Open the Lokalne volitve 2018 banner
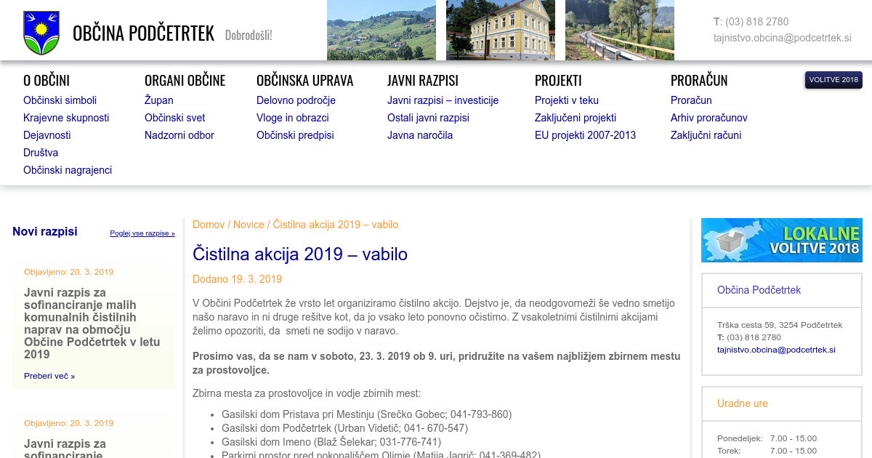 [x=781, y=240]
